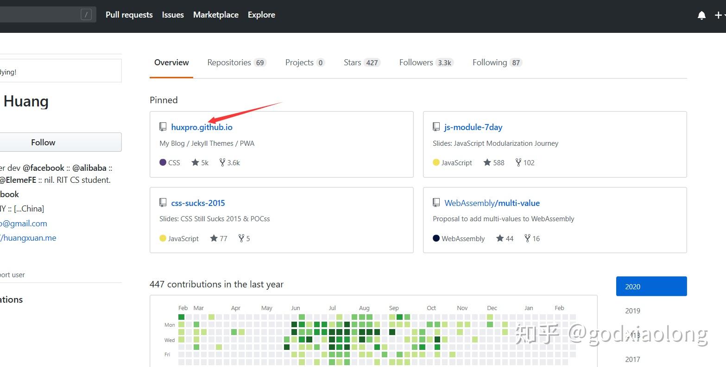Click the Follow button
Screen dimensions: 726x367
pos(43,142)
